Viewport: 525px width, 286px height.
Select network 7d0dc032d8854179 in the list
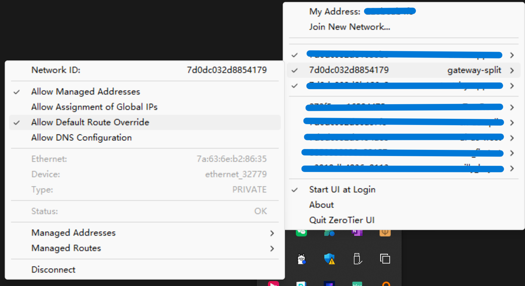[x=404, y=70]
